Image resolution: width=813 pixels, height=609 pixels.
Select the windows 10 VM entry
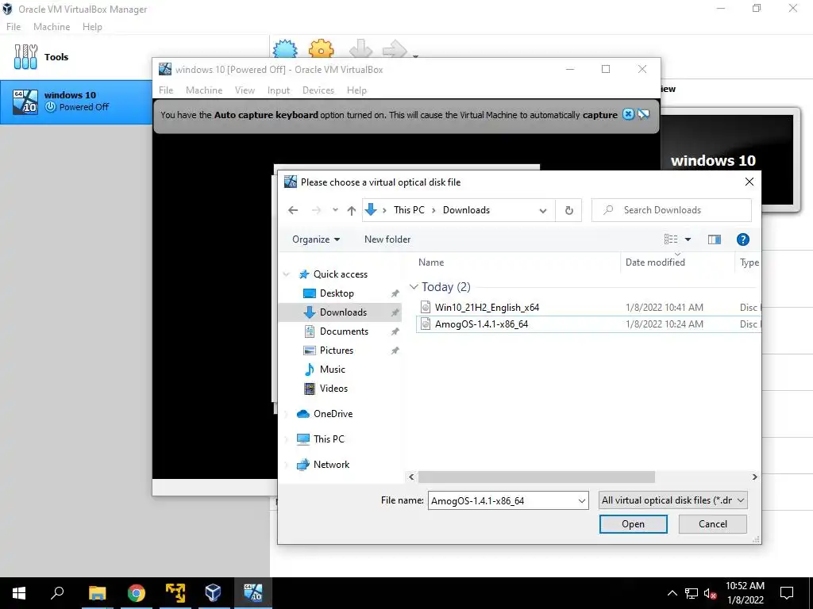(x=75, y=101)
